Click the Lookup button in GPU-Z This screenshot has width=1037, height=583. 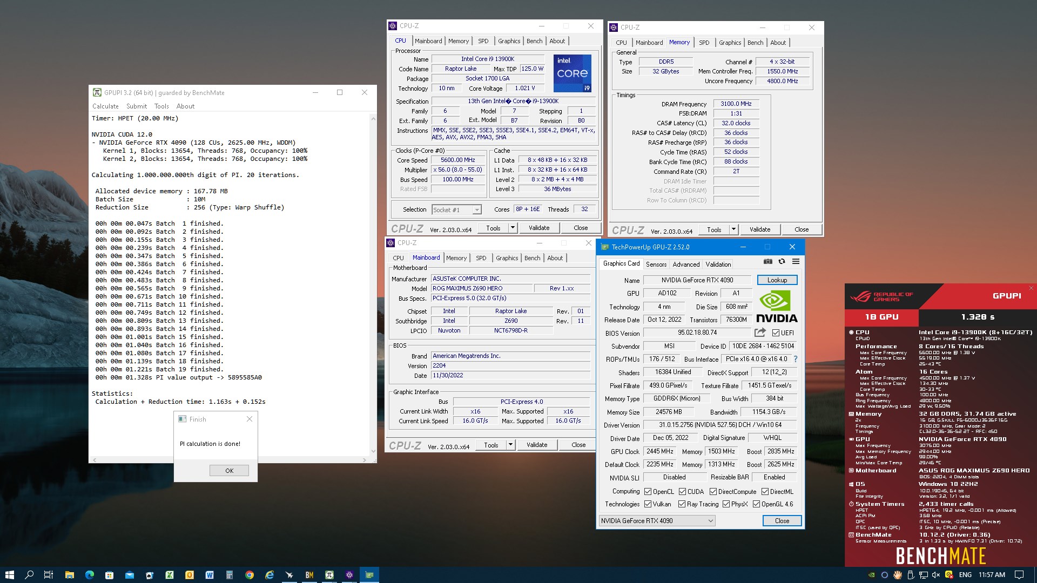(777, 280)
